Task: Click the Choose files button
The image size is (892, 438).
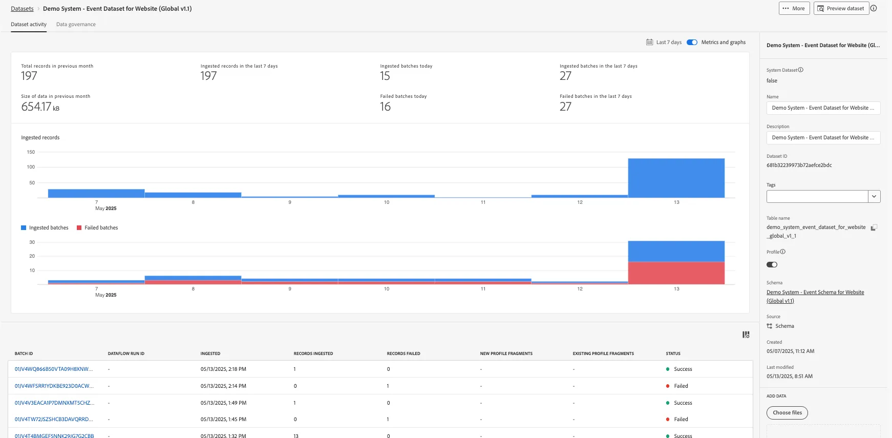Action: click(x=787, y=413)
